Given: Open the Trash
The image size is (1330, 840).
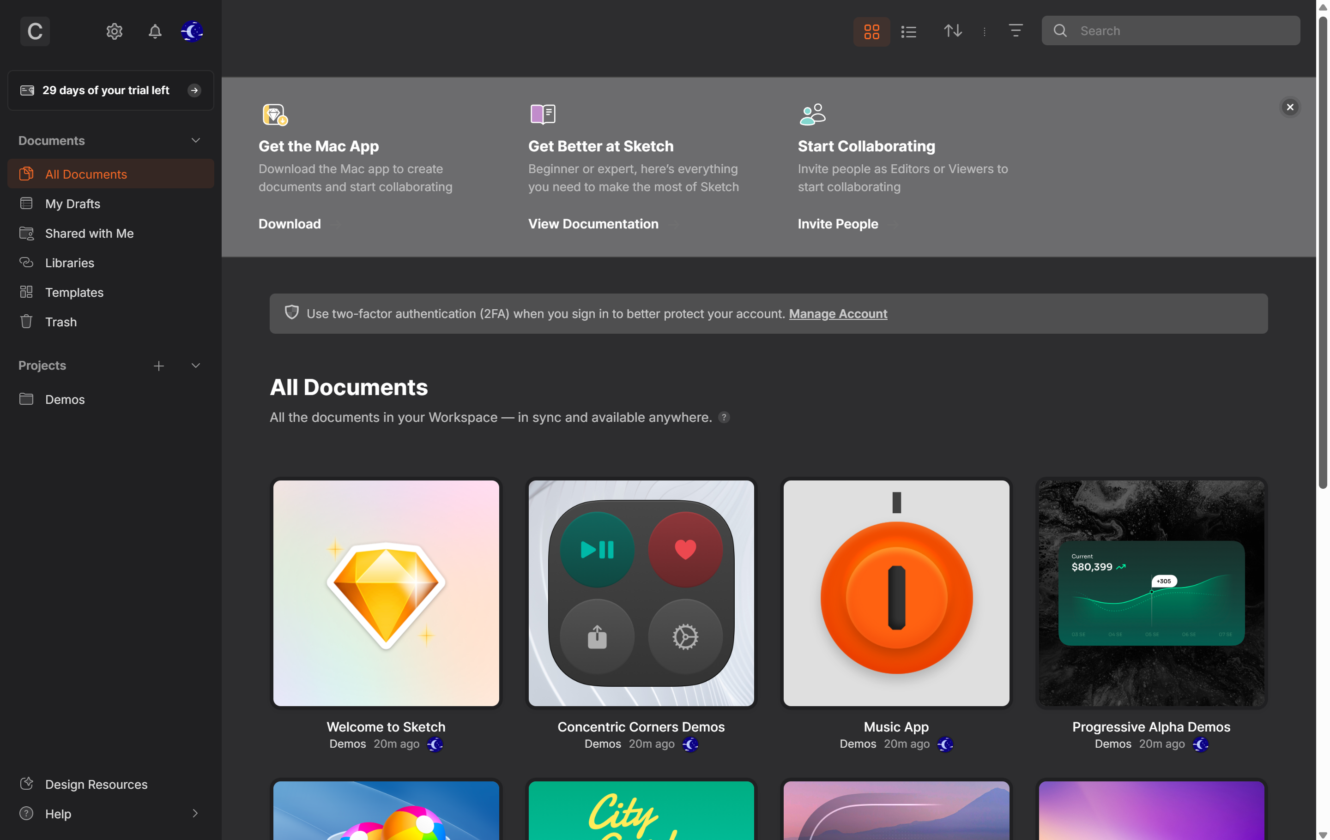Looking at the screenshot, I should tap(110, 322).
